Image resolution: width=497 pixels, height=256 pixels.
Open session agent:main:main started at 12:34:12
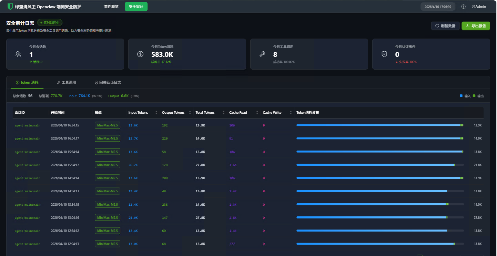28,231
